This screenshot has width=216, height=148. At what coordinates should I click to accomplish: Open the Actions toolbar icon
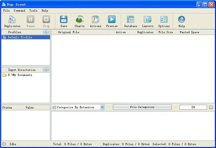pyautogui.click(x=96, y=19)
